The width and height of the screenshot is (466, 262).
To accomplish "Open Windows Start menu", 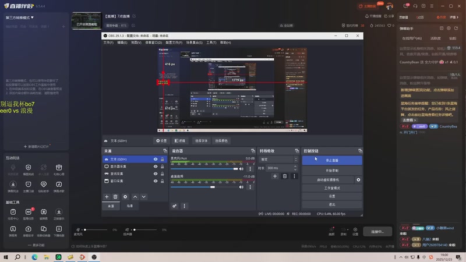I will pos(6,257).
